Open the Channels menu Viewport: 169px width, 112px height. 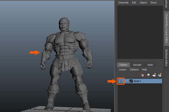(x=123, y=3)
